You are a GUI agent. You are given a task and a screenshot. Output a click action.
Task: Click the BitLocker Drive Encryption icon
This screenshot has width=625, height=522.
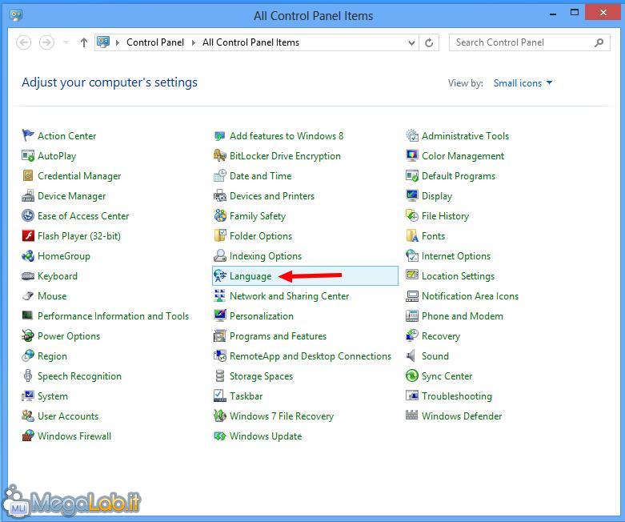tap(220, 156)
